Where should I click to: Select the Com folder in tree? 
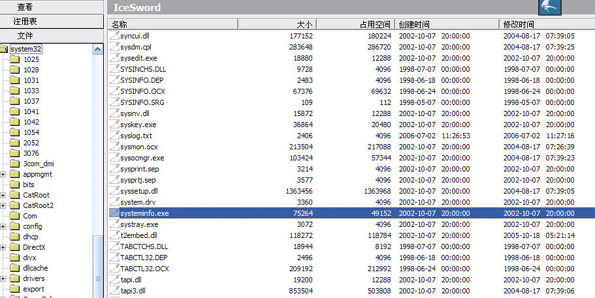pos(30,216)
